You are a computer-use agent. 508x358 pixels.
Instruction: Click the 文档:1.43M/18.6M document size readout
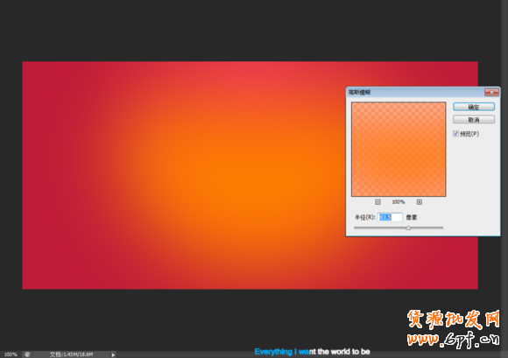pos(71,354)
